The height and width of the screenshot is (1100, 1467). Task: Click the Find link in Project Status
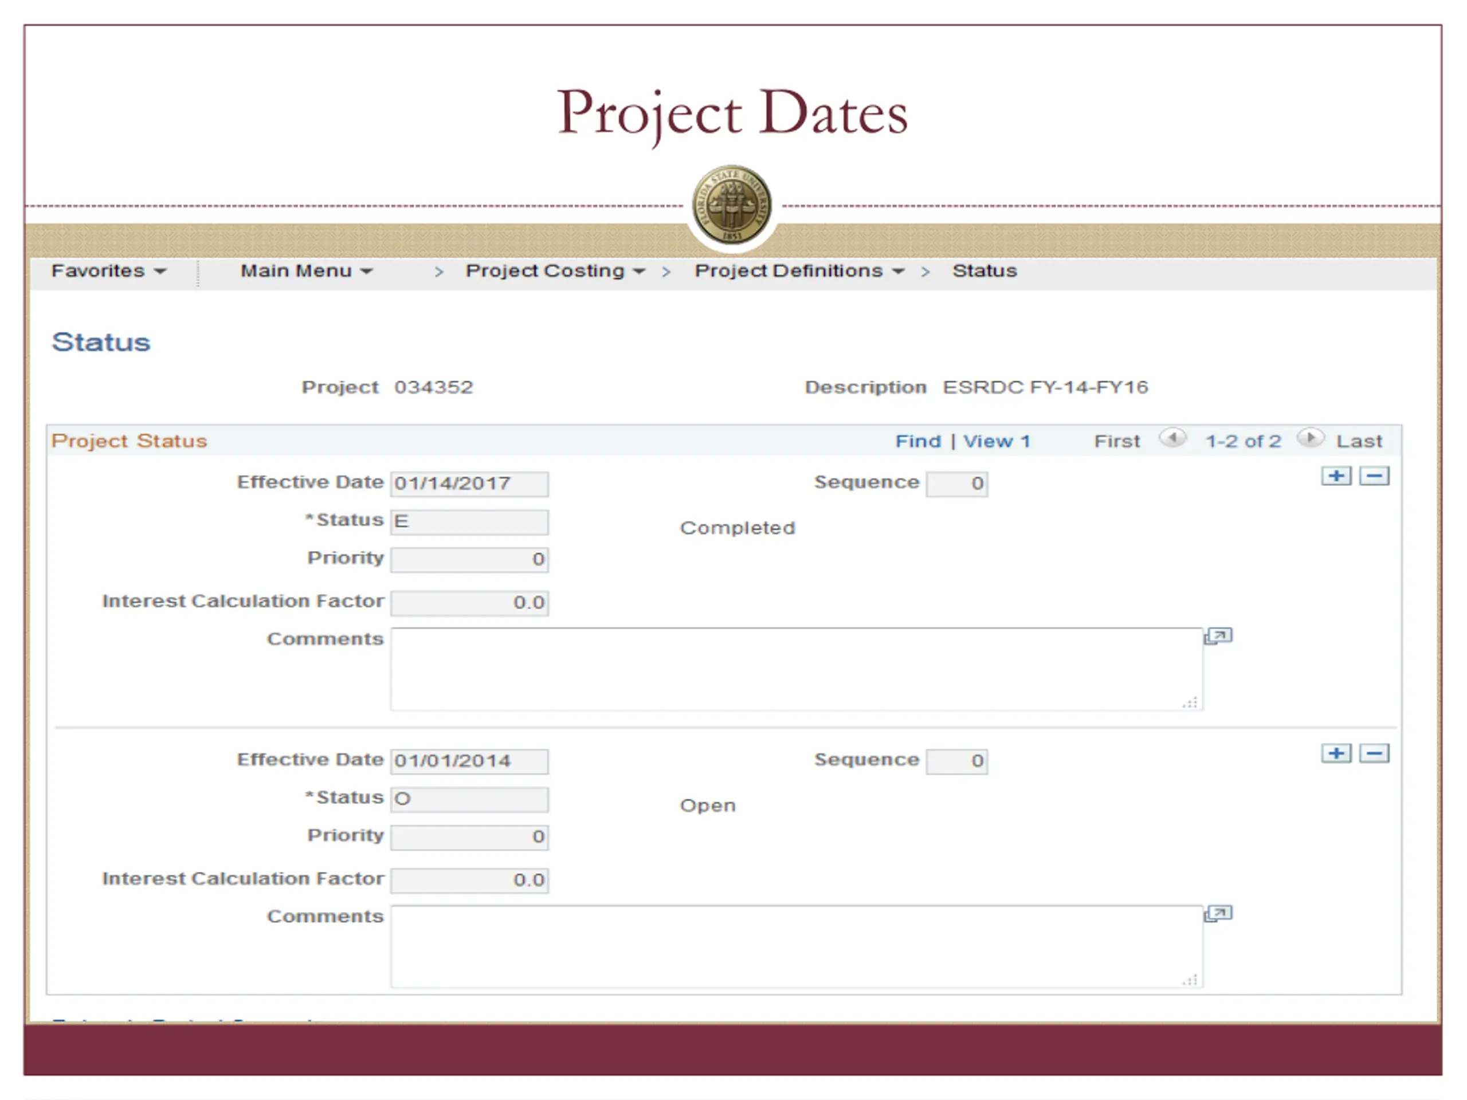(918, 441)
